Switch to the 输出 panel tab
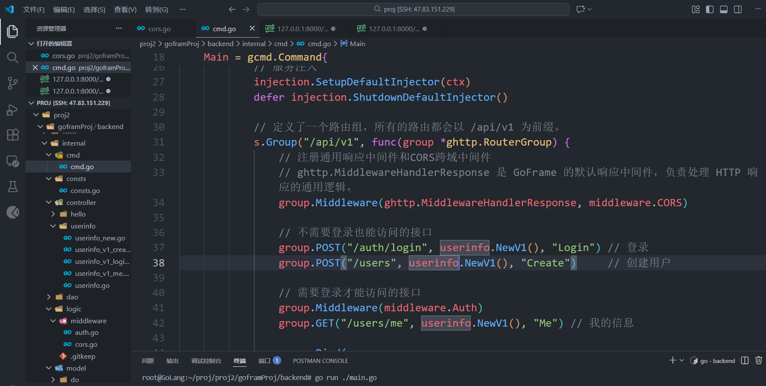 (x=172, y=361)
